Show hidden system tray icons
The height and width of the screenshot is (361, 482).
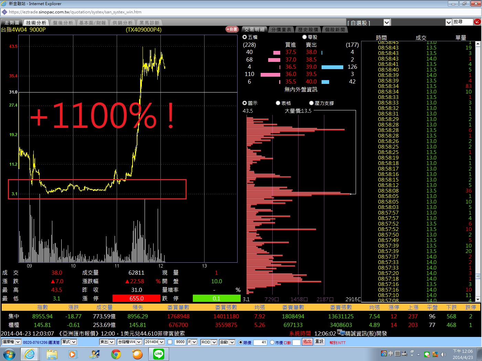(x=419, y=354)
